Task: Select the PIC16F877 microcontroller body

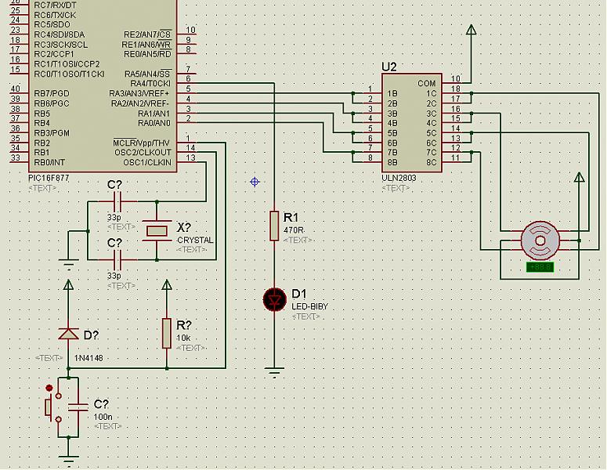Action: click(x=103, y=85)
